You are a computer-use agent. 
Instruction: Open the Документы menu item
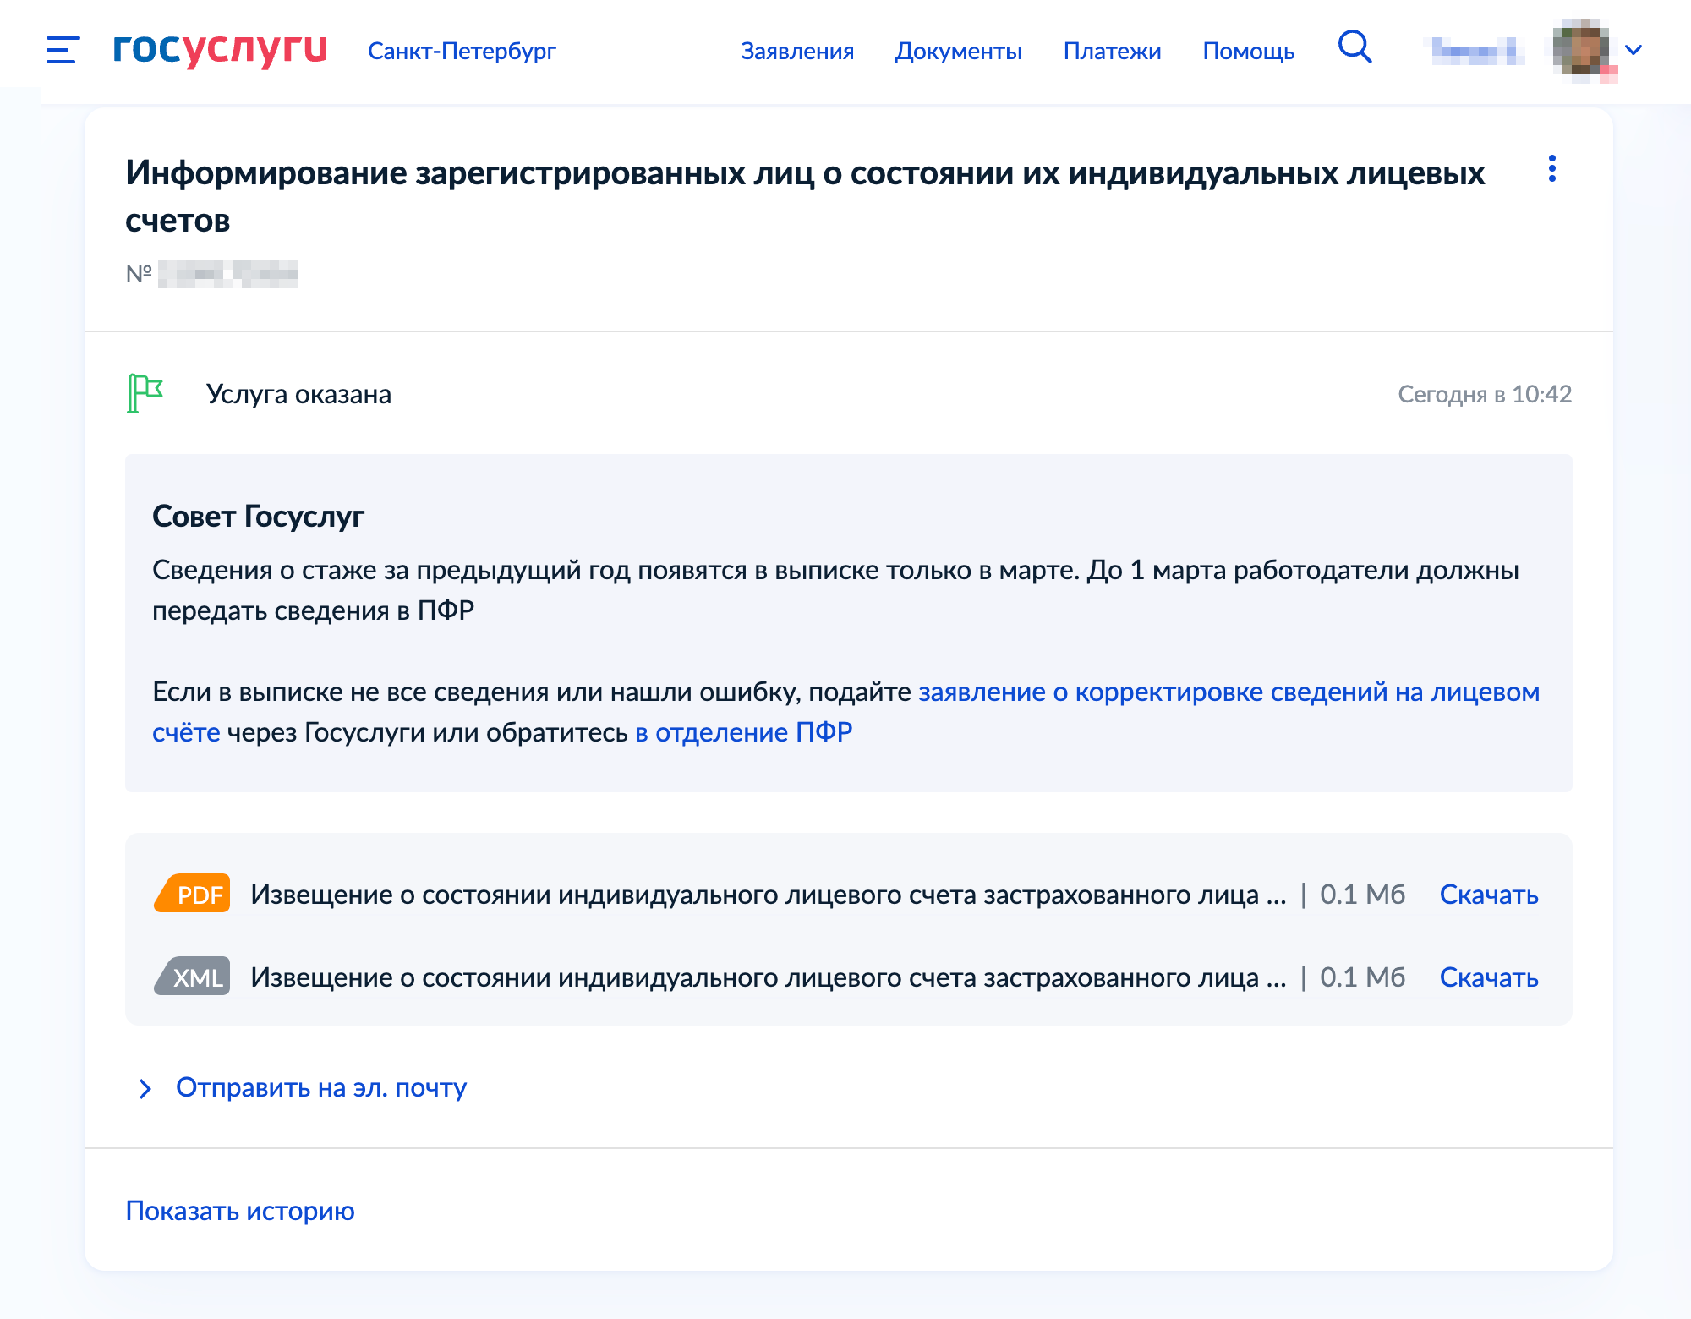point(959,51)
